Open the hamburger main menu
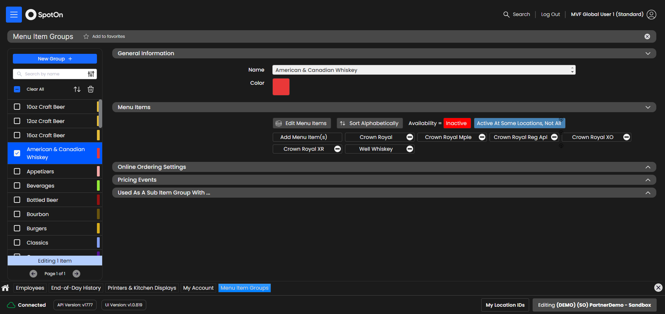 14,15
